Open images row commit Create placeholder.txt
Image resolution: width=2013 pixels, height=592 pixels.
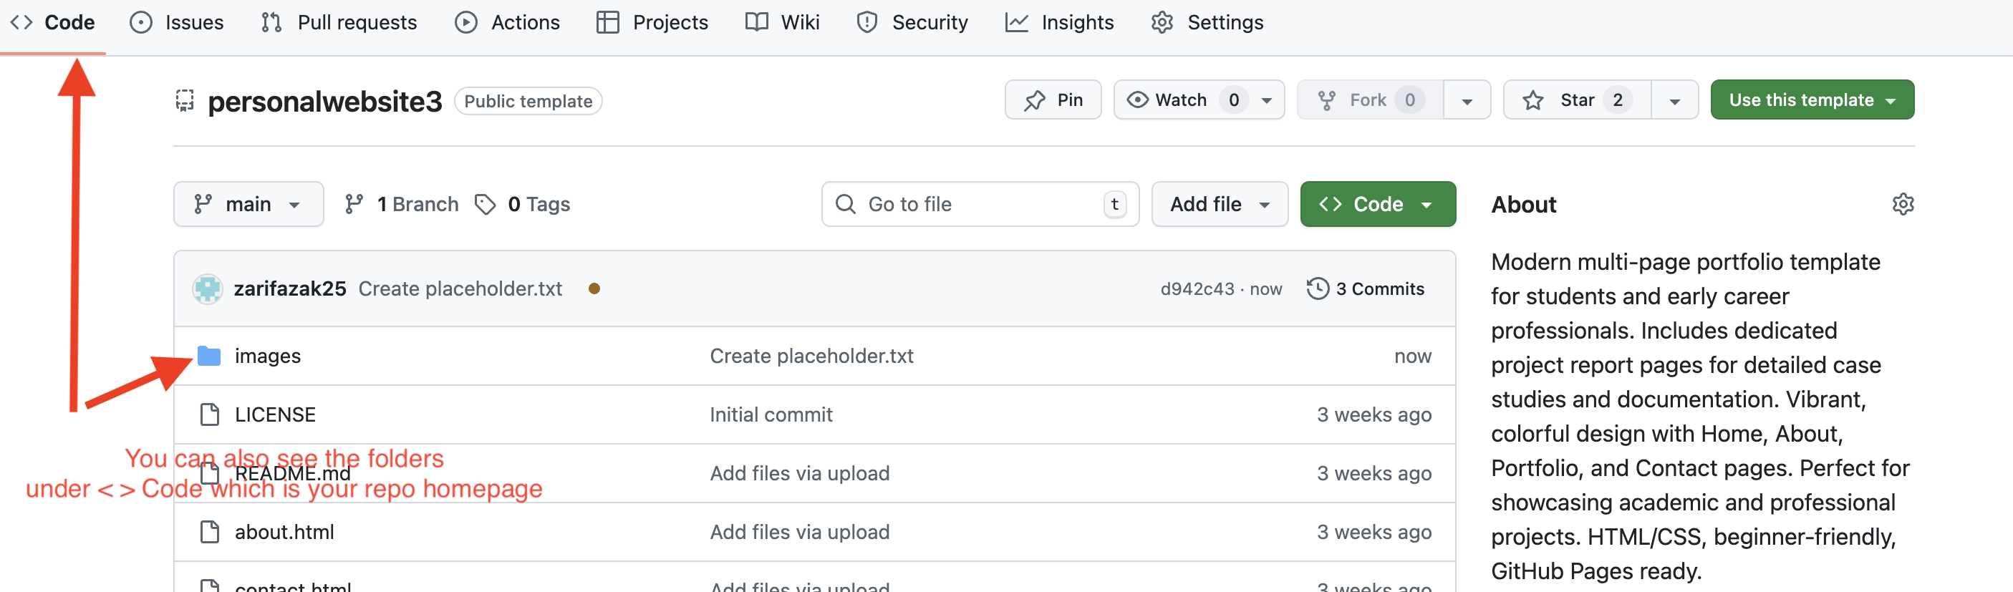811,356
